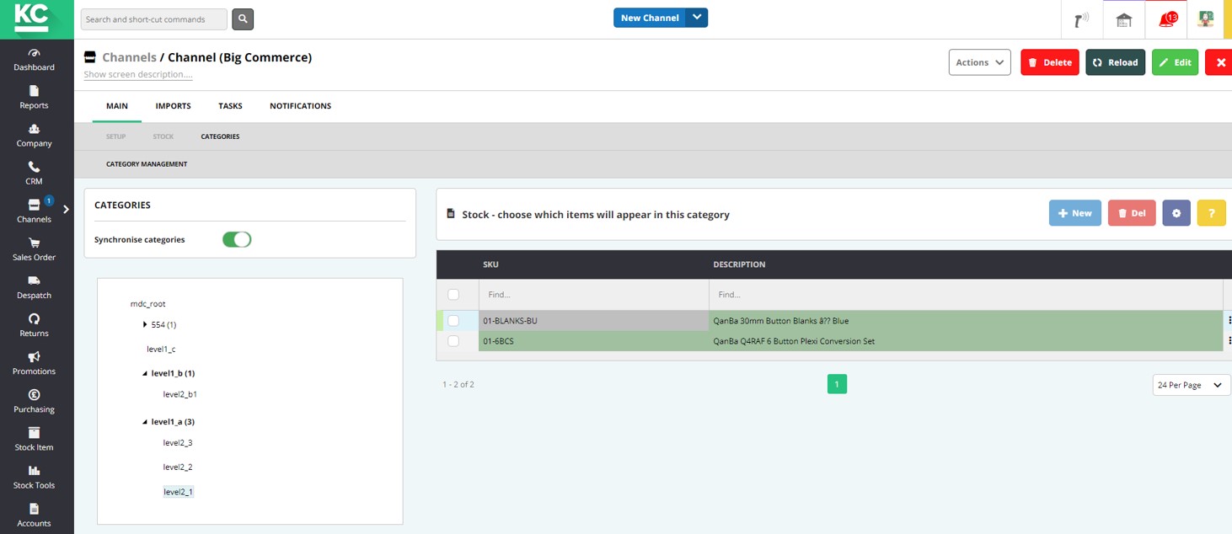
Task: Open Stock Item section
Action: click(x=34, y=439)
